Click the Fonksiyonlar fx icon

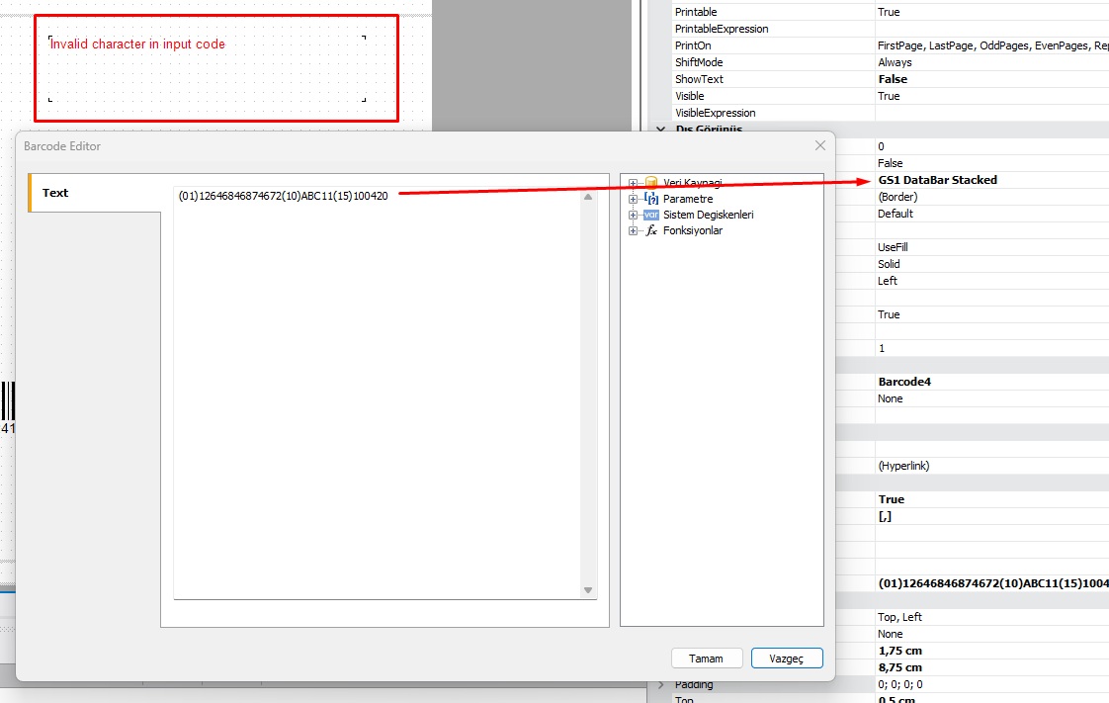[651, 230]
